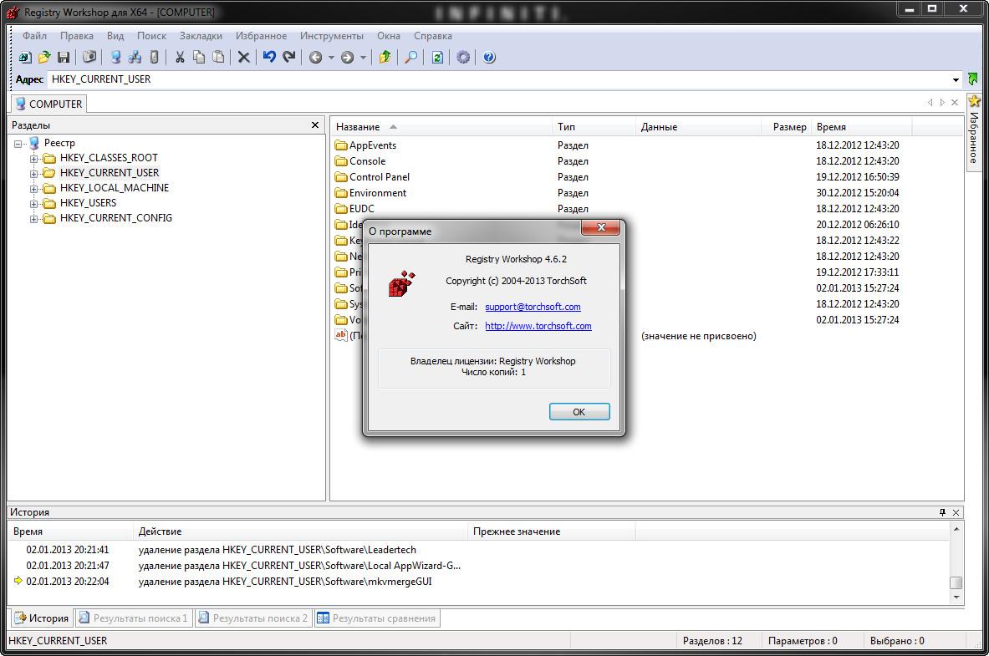Click the Copy icon in toolbar

199,58
